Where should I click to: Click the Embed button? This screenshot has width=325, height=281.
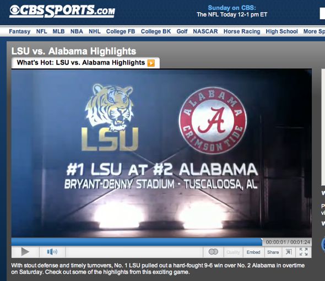point(253,252)
